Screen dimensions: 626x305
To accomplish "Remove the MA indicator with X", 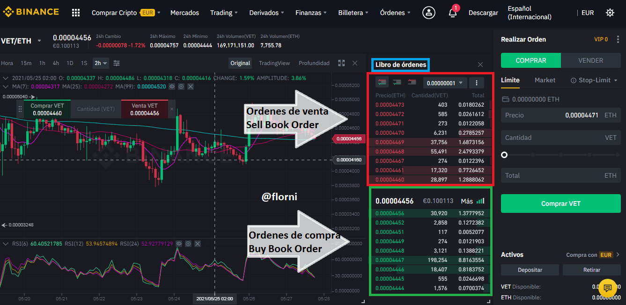I will pos(190,87).
